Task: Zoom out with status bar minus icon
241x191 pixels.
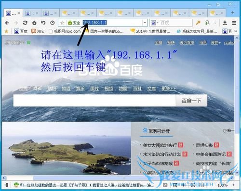Action: 212,185
